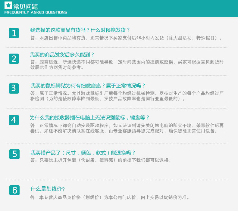Image resolution: width=238 pixels, height=211 pixels.
Task: Select the number 1 badge icon
Action: (14, 33)
